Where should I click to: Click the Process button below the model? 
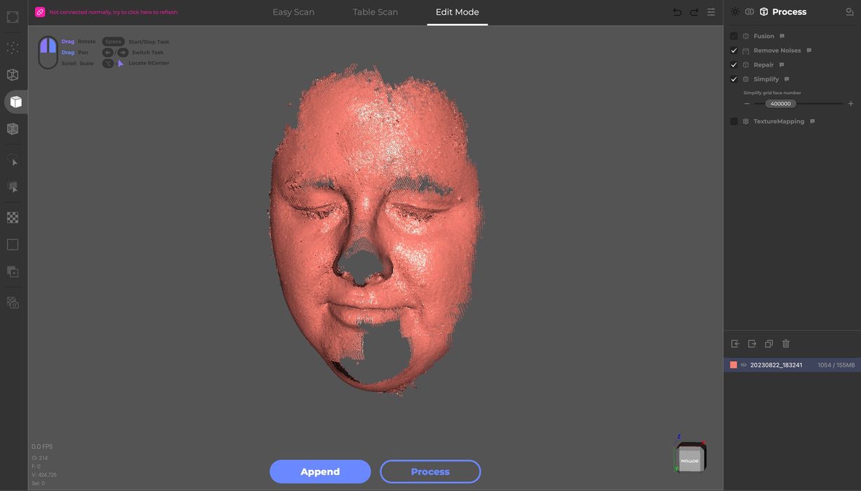[430, 471]
